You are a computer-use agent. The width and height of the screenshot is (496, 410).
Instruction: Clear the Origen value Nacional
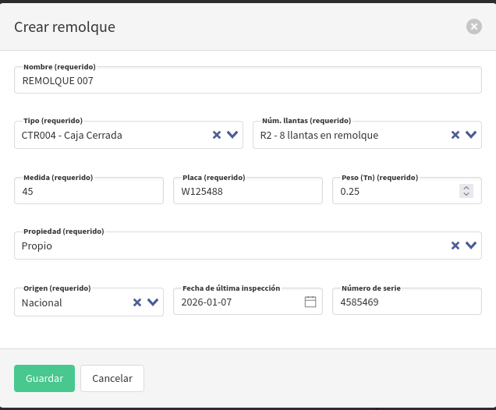(137, 302)
